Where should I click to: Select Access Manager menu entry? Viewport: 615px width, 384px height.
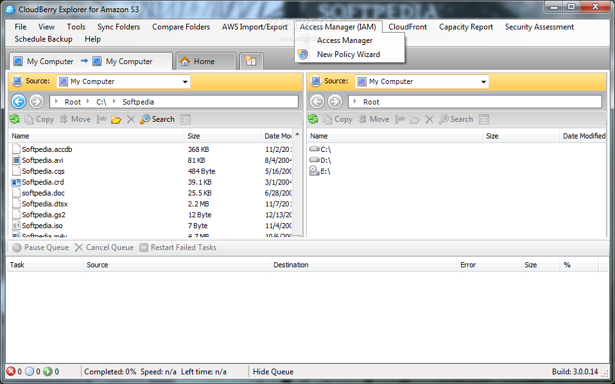[x=345, y=40]
